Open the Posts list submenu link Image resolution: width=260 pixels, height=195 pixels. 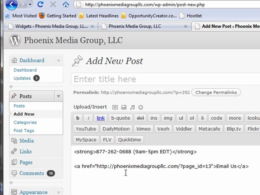click(x=19, y=106)
